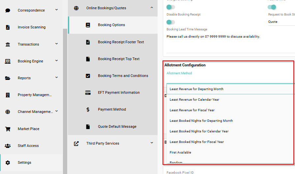Expand the Third Party Services section
The width and height of the screenshot is (295, 174).
(152, 143)
